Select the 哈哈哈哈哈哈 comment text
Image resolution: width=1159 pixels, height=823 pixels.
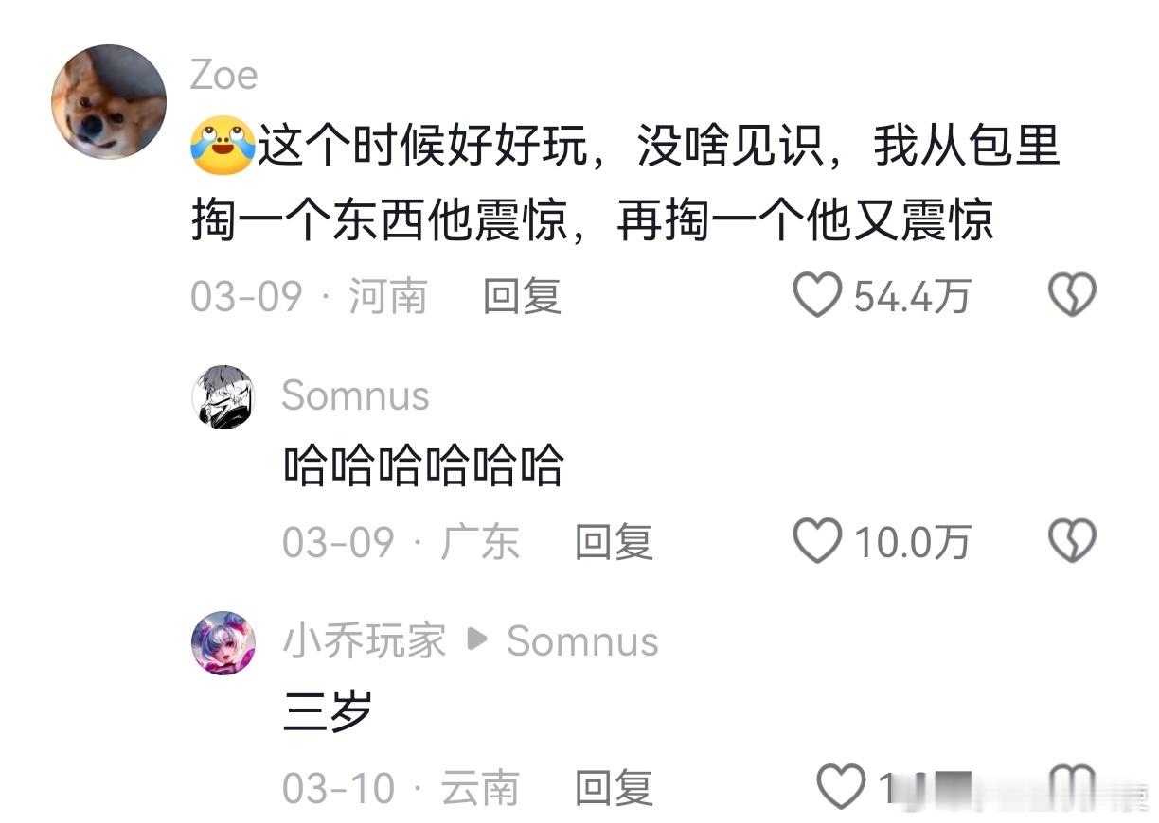[x=423, y=466]
